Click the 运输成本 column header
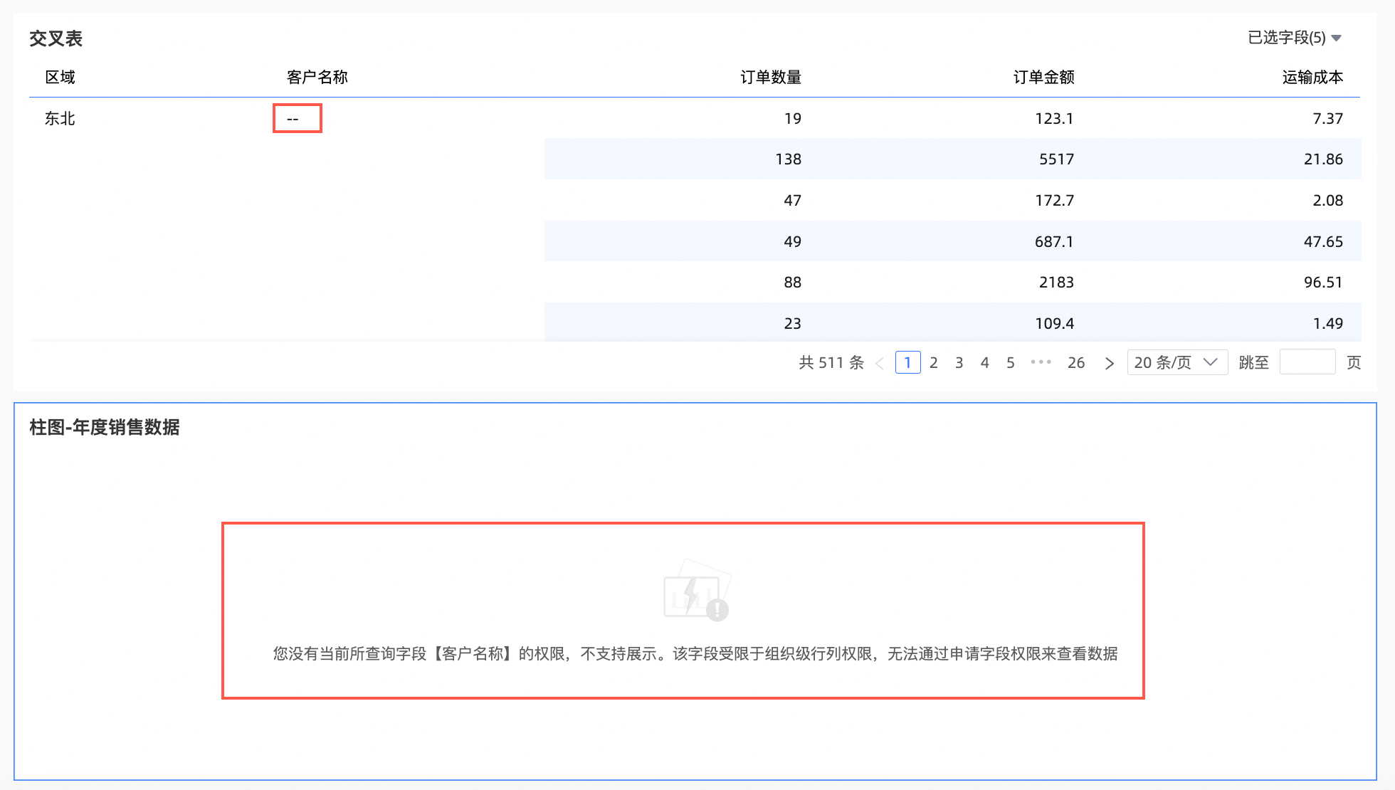 tap(1312, 77)
